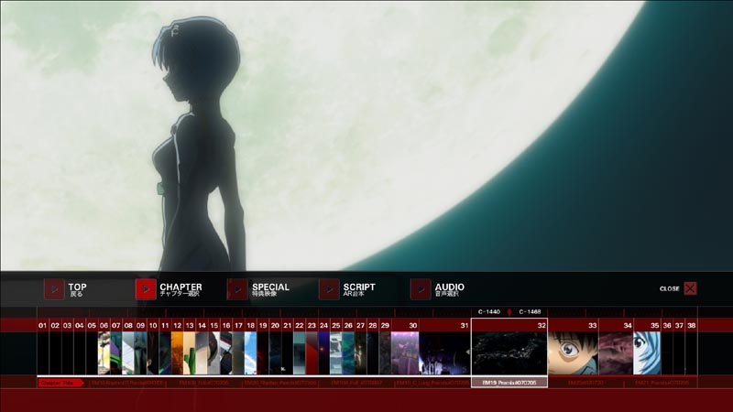Click chapter number 01 on timeline
This screenshot has height=412, width=733.
[43, 325]
